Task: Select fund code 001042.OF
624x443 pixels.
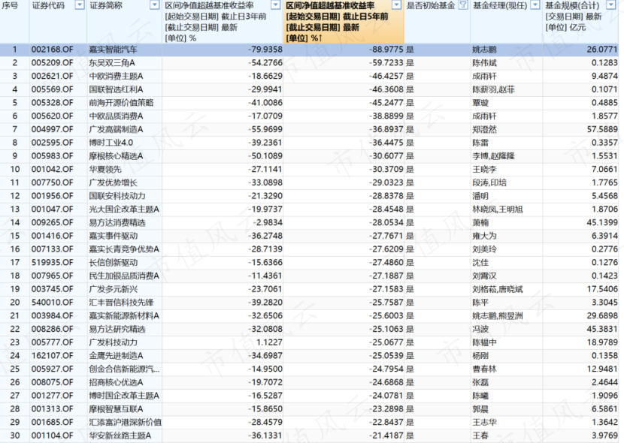Action: (52, 169)
